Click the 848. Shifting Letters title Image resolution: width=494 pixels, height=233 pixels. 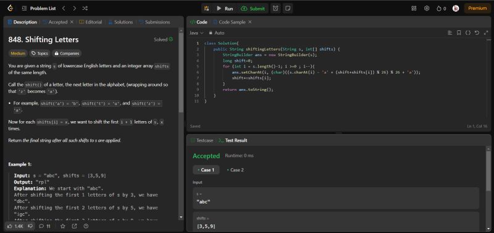click(x=43, y=40)
